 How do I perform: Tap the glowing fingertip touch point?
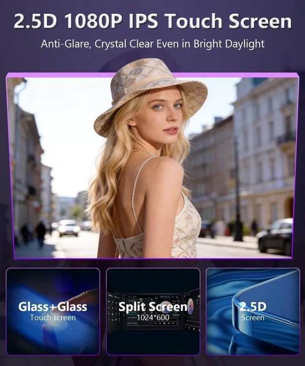pos(53,324)
